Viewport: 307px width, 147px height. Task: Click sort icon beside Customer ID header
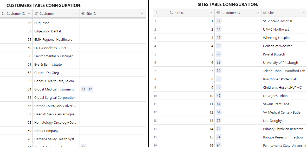[x=3, y=13]
